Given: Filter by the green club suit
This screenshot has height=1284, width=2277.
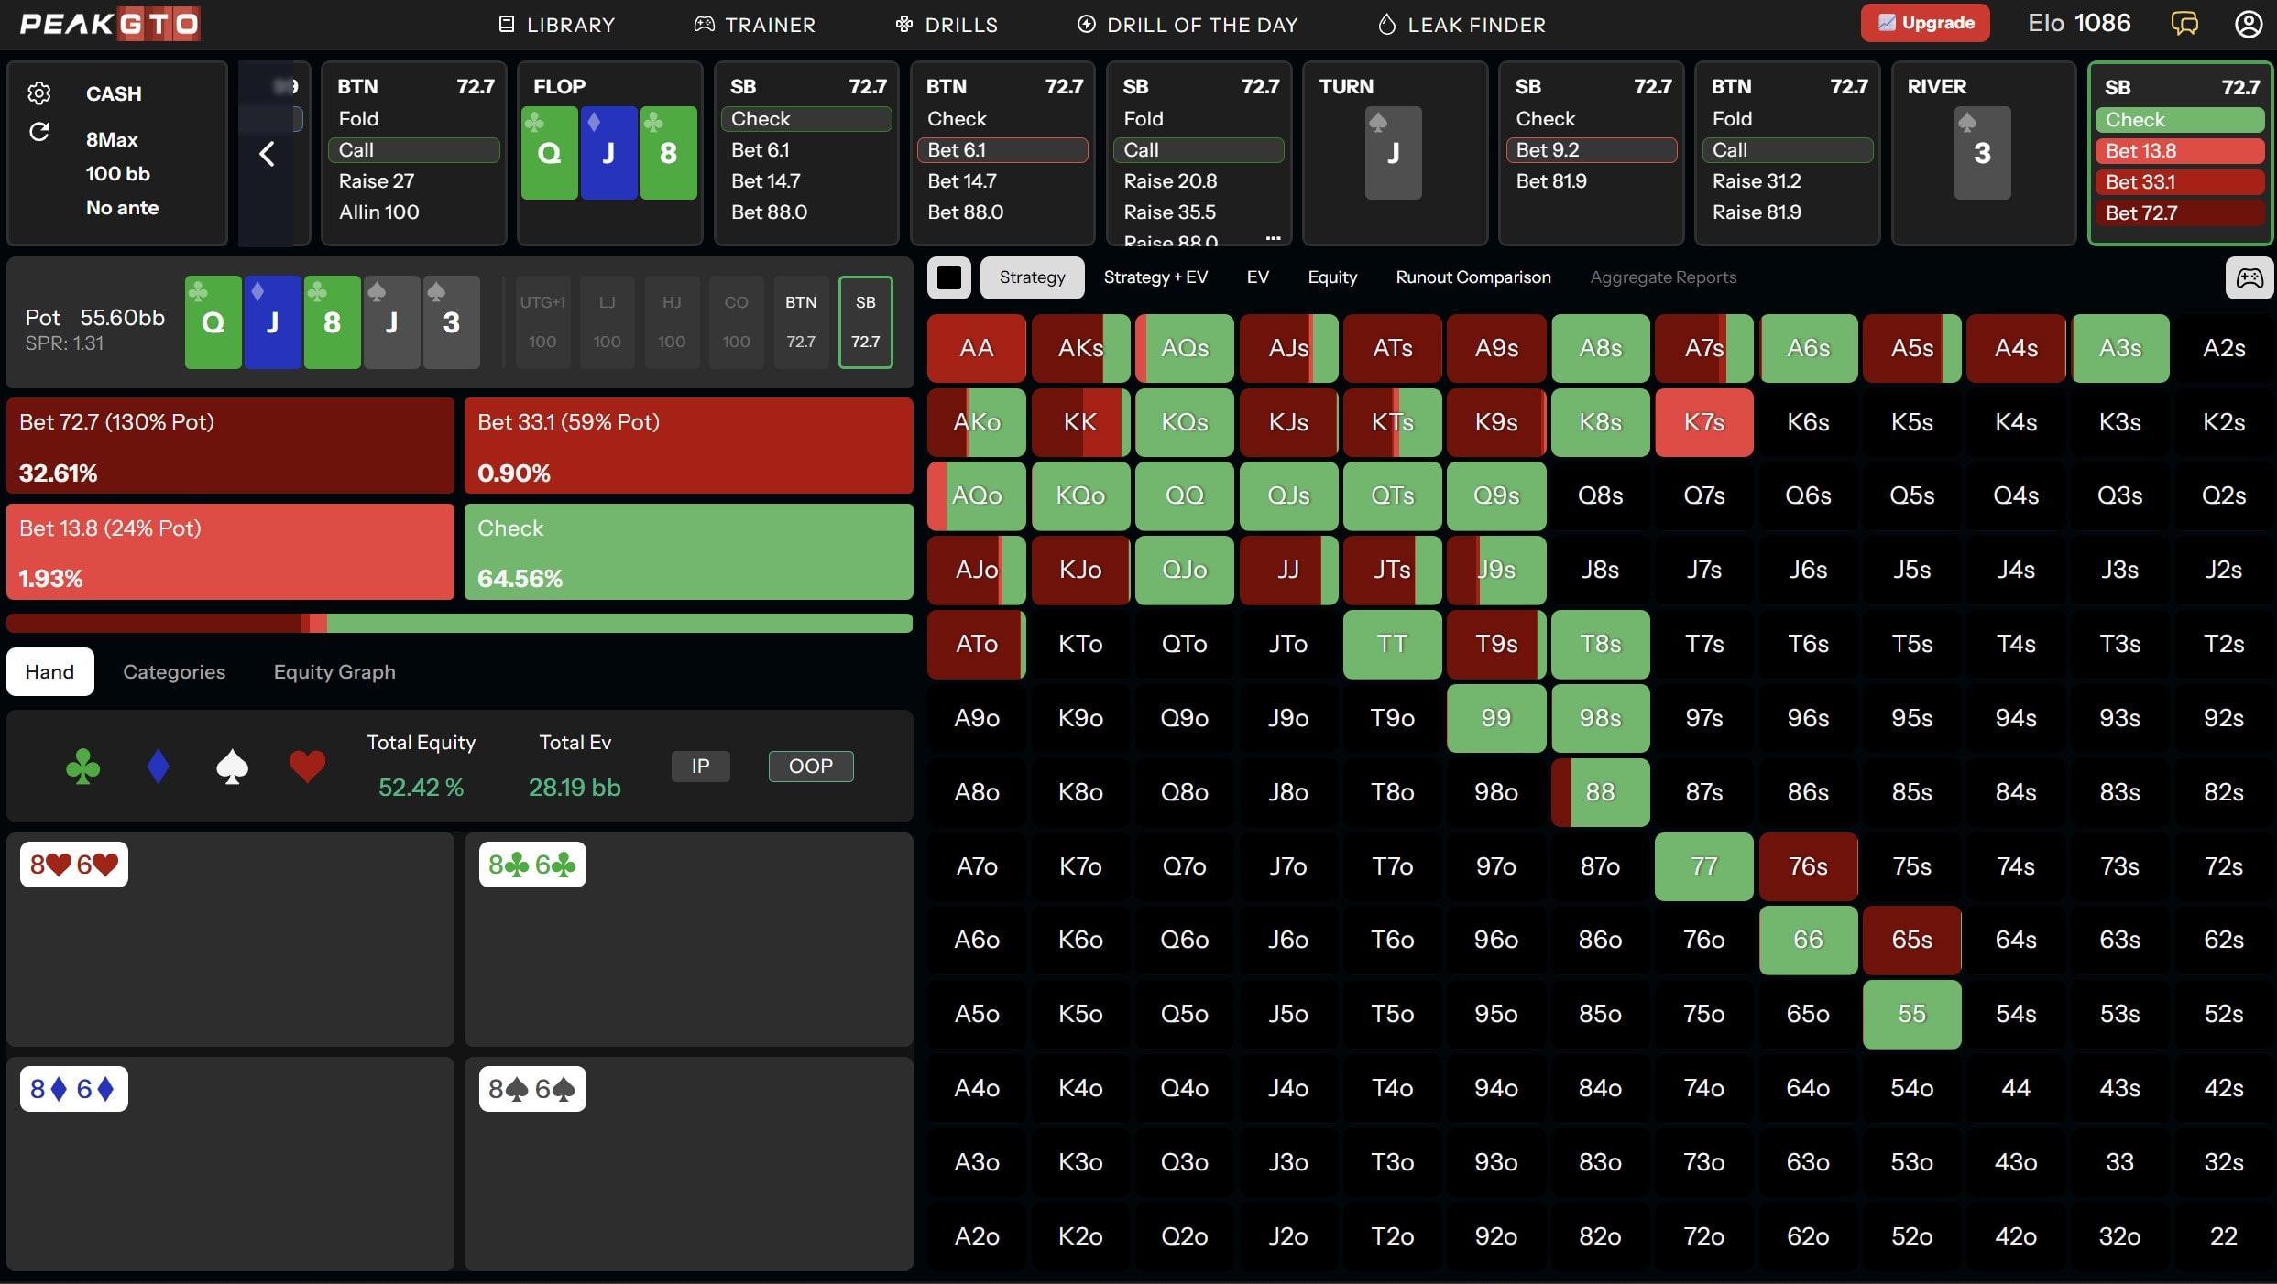Looking at the screenshot, I should click(83, 767).
